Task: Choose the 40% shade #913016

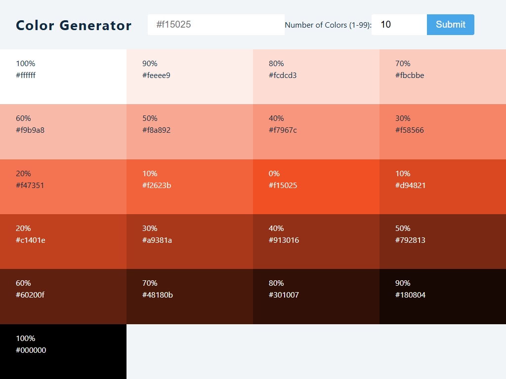Action: coord(316,241)
